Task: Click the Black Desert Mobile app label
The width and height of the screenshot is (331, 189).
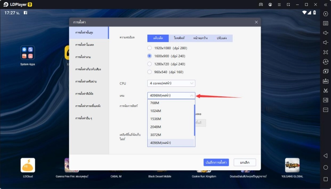Action: [x=160, y=176]
